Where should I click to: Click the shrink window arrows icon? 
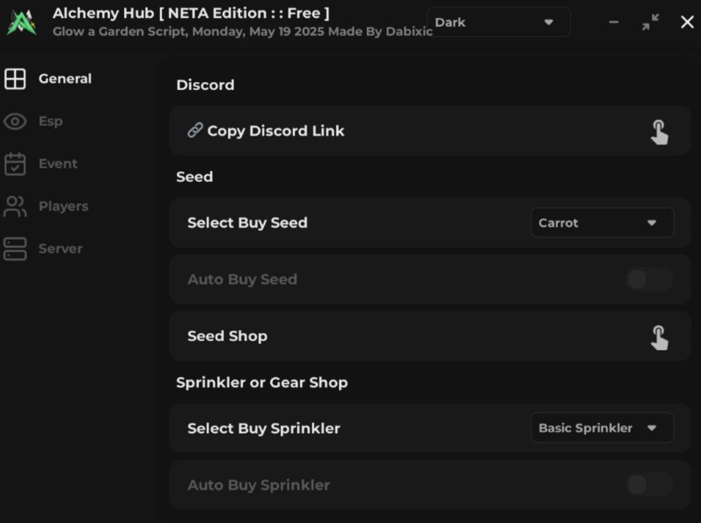click(651, 22)
